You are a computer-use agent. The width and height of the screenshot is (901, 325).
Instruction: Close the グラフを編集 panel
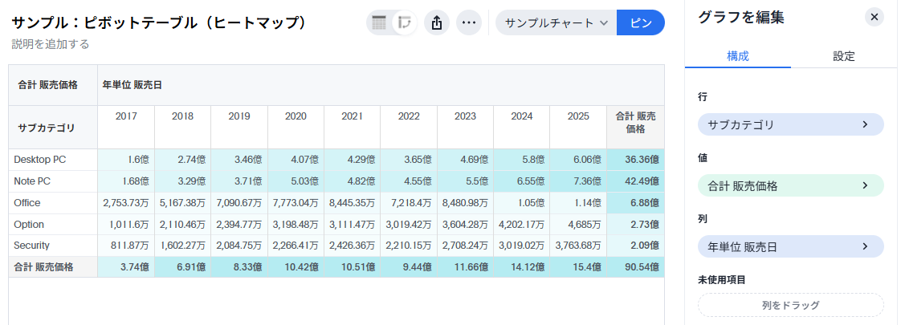tap(874, 17)
